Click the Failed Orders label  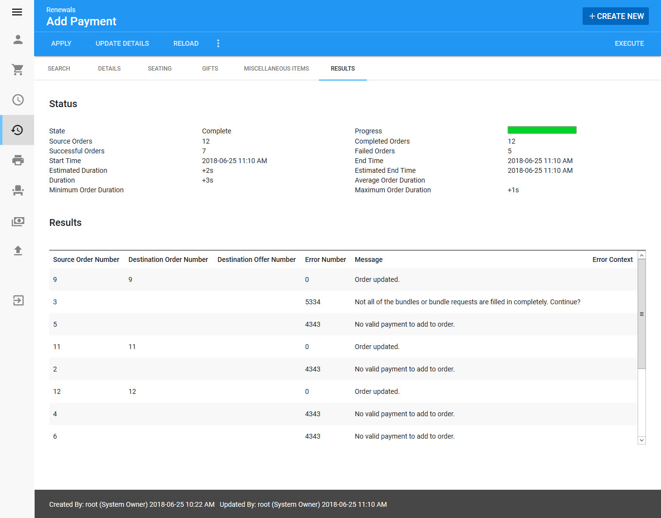375,151
